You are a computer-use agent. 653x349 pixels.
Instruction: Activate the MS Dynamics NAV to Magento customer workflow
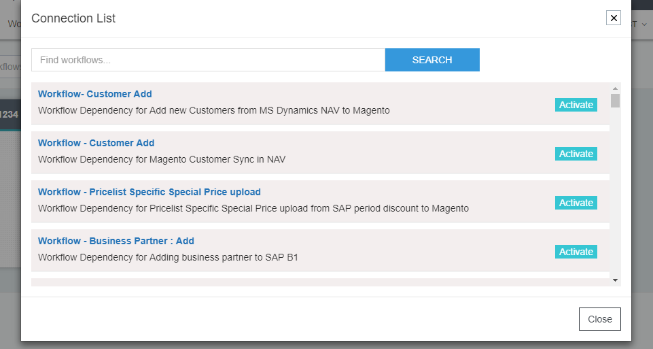pyautogui.click(x=576, y=105)
